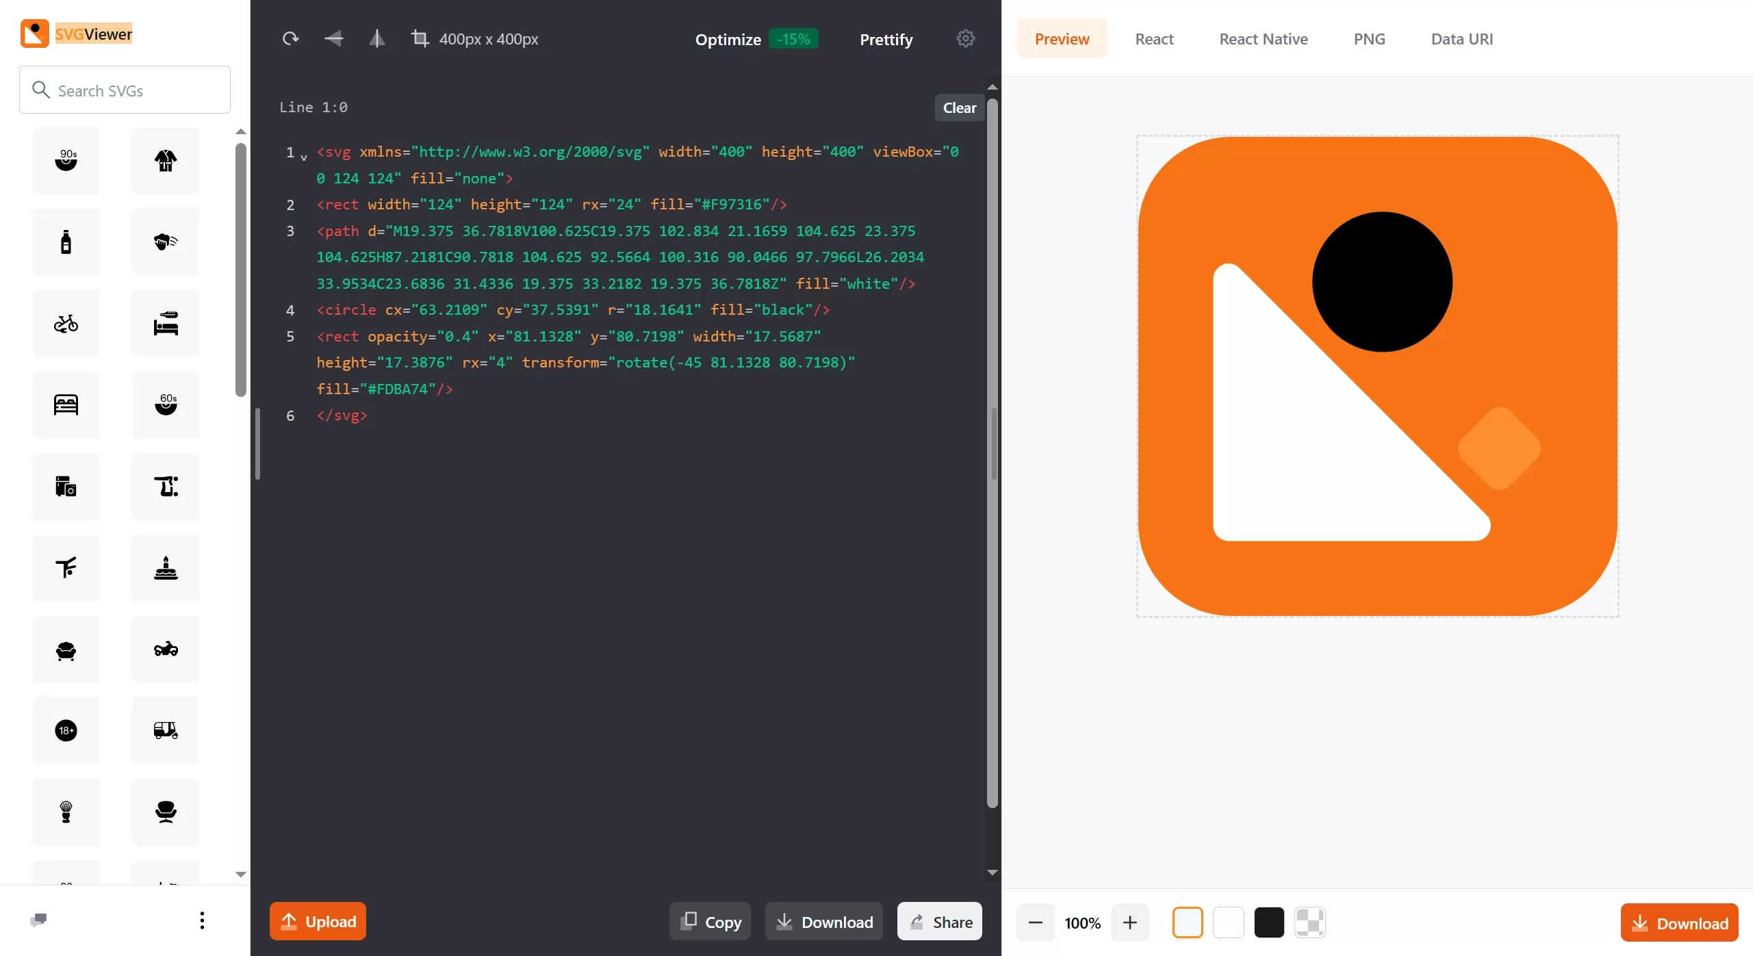
Task: Download from the preview panel
Action: (x=1680, y=923)
